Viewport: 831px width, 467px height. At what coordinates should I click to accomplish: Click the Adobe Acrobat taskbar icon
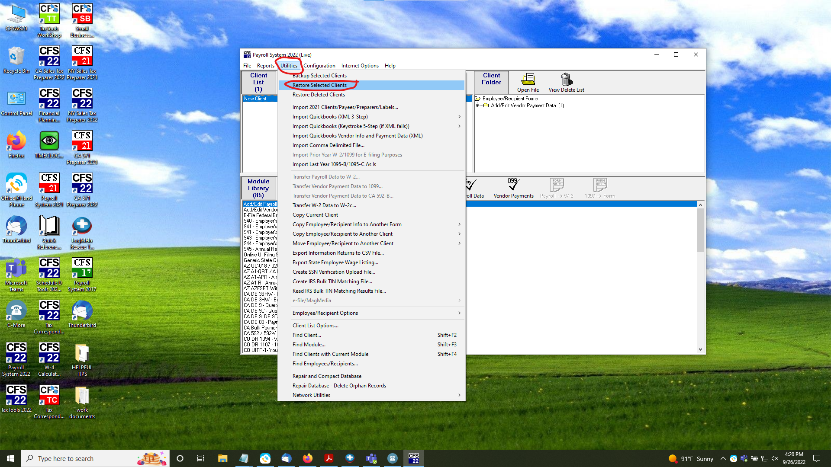coord(329,458)
